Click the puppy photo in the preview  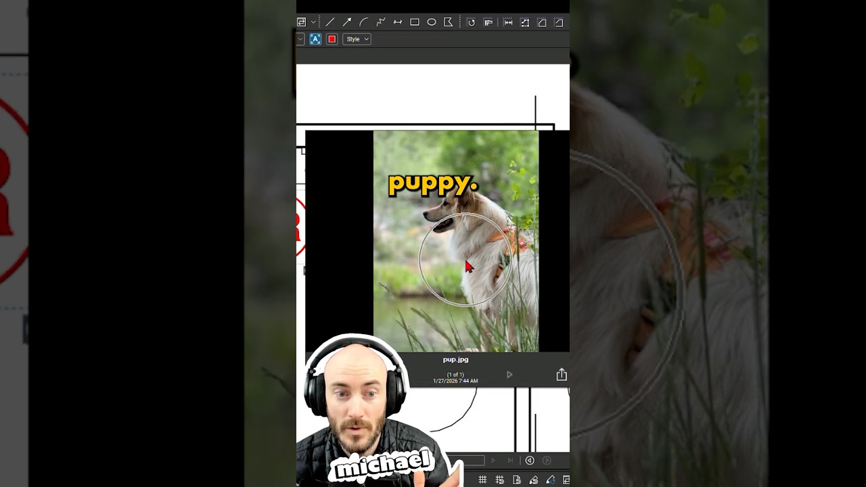click(456, 241)
